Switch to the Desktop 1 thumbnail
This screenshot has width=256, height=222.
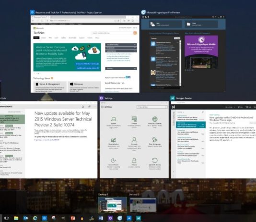(112, 205)
